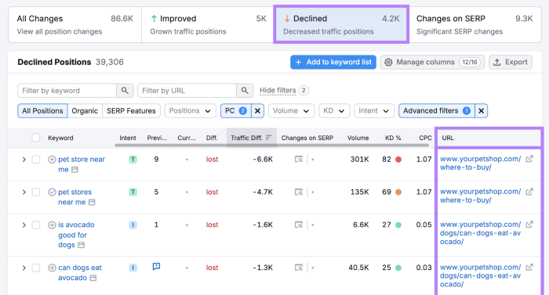Open the KD dropdown filter
The image size is (549, 295).
tap(334, 111)
